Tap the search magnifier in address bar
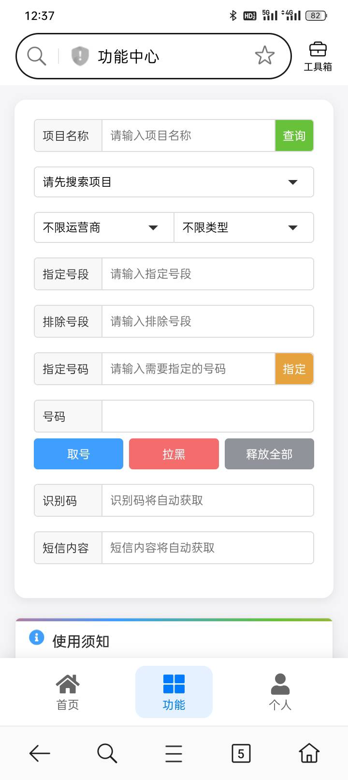 pyautogui.click(x=37, y=56)
